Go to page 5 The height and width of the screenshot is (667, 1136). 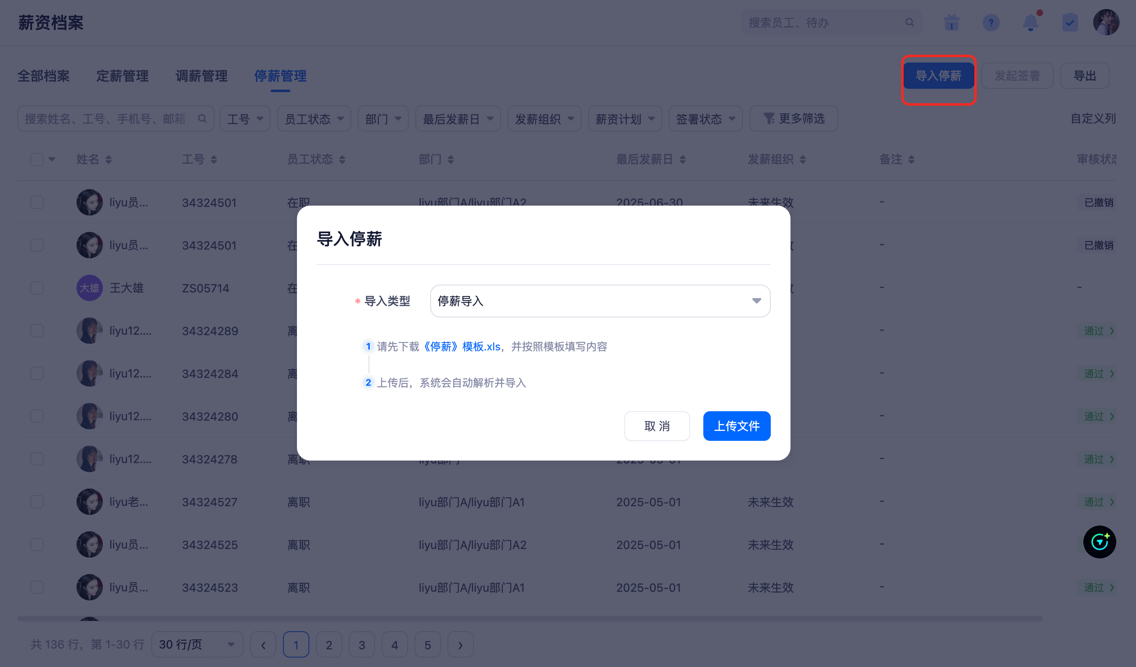[x=427, y=645]
